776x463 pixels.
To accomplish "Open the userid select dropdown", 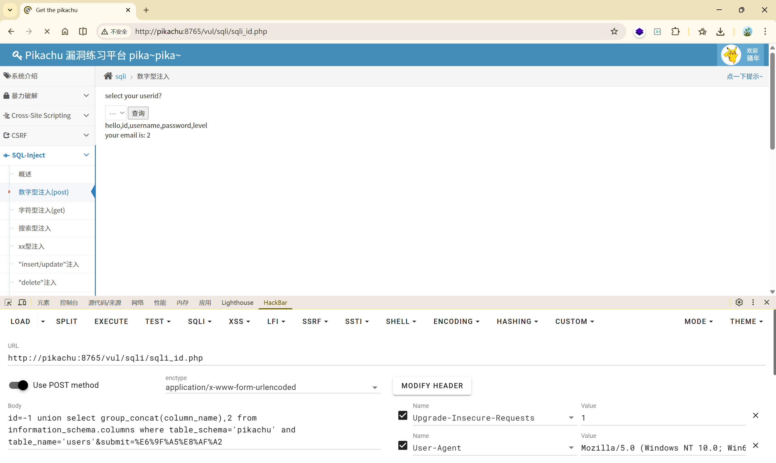I will 116,113.
